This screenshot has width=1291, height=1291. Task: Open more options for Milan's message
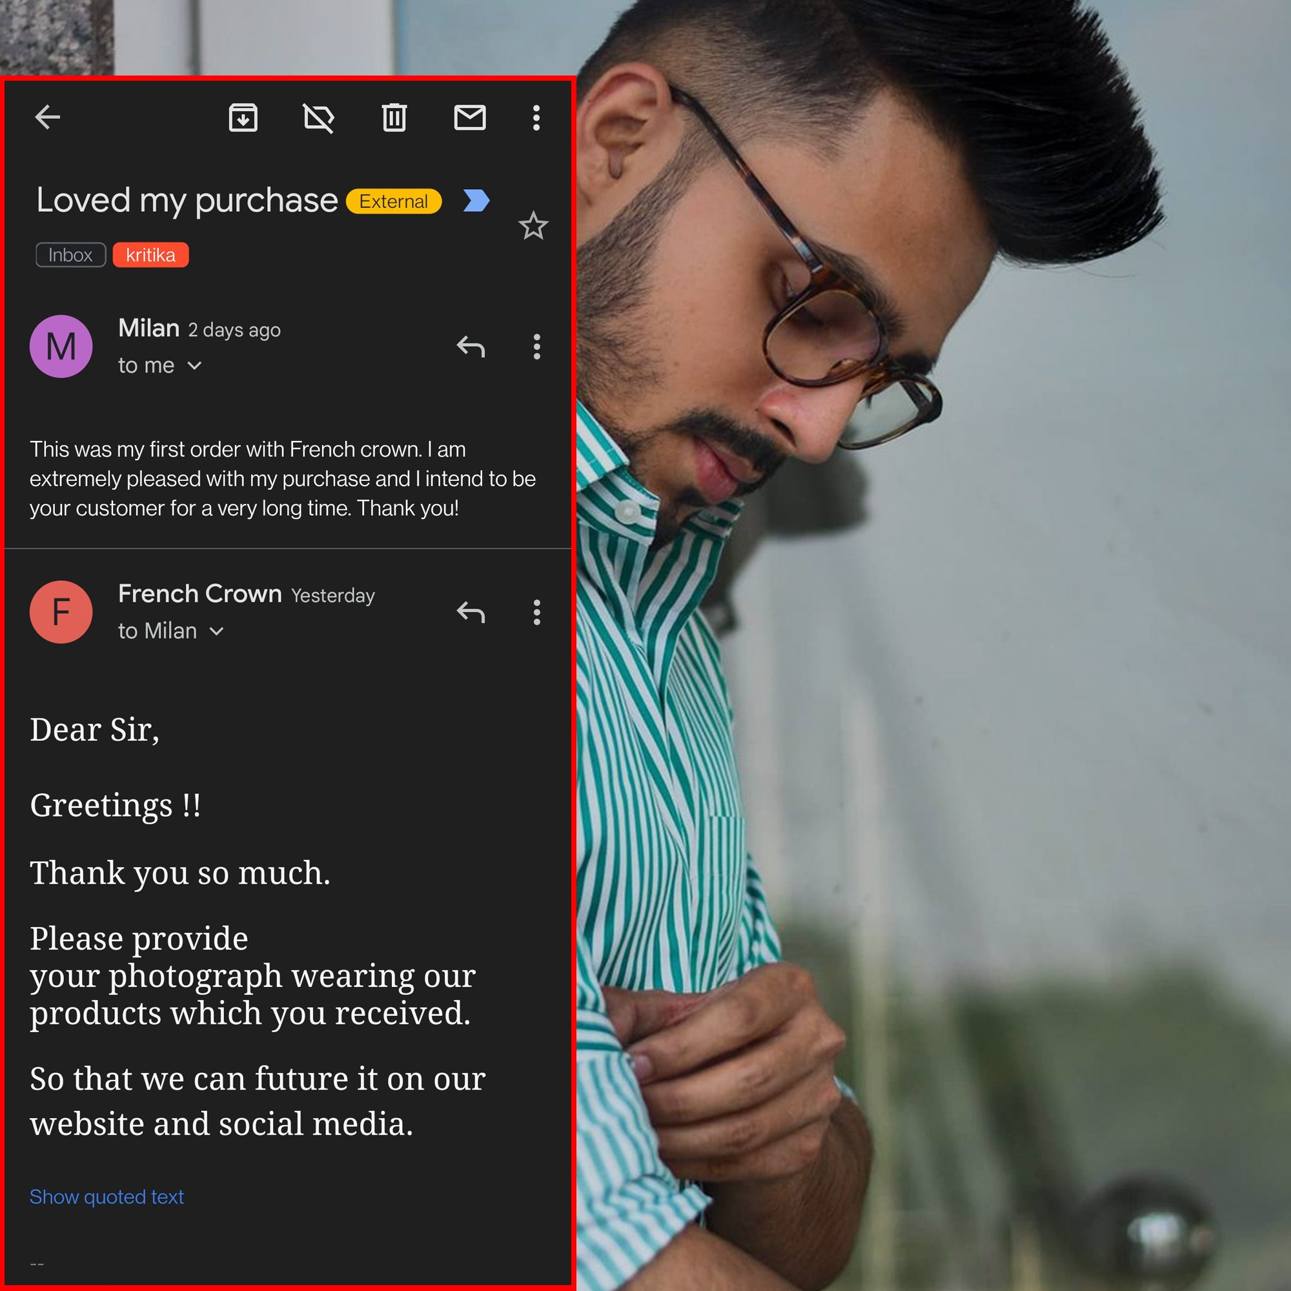pos(536,346)
